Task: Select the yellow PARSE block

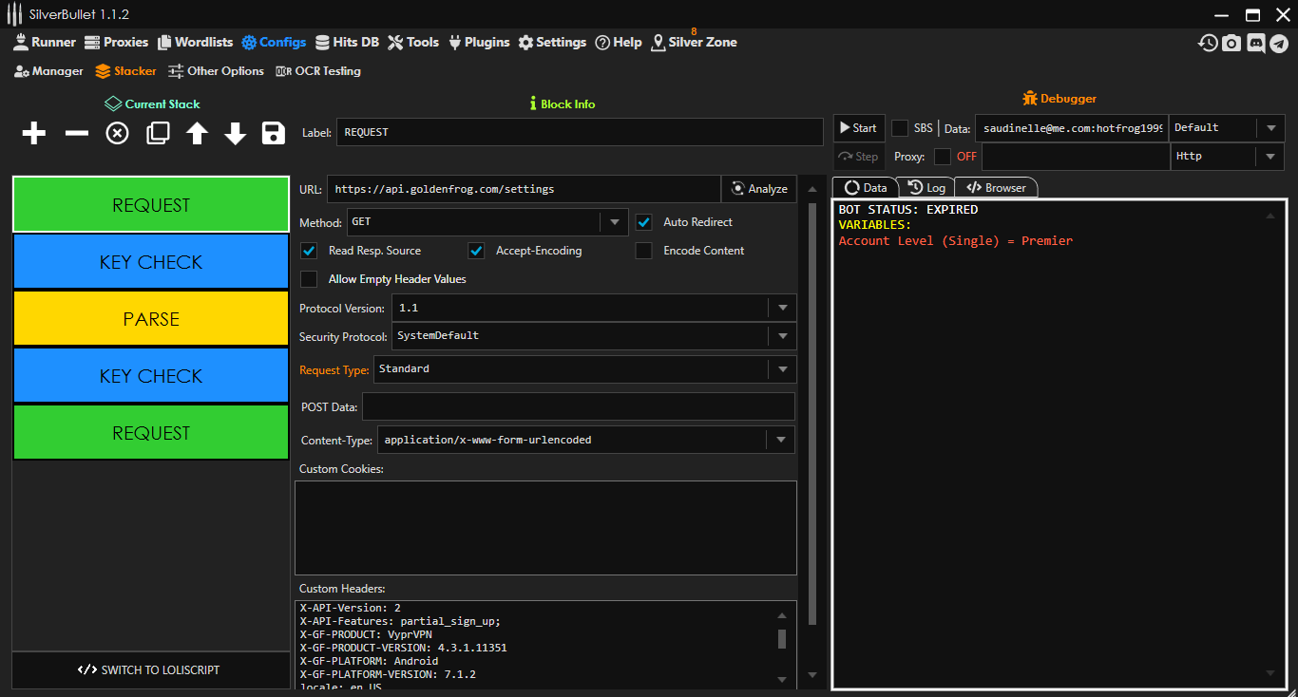Action: point(151,319)
